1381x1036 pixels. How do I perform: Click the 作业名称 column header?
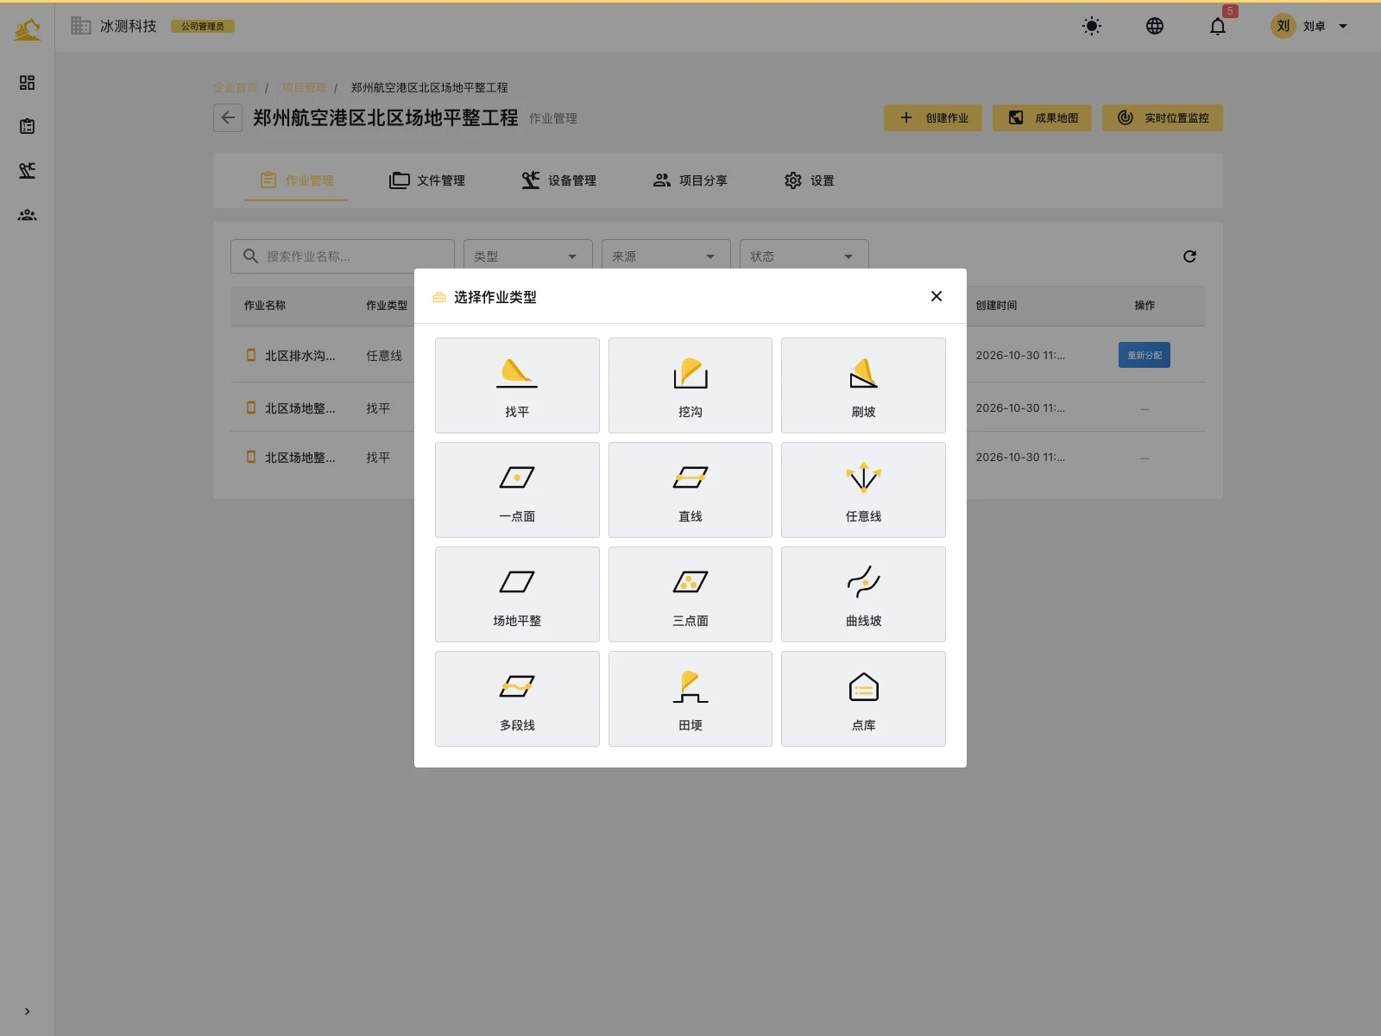coord(265,306)
